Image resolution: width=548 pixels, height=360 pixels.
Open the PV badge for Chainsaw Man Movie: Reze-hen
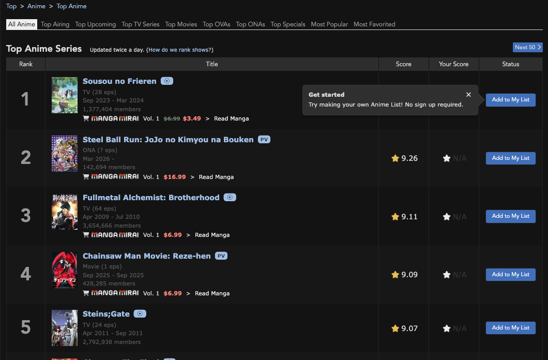click(x=221, y=256)
